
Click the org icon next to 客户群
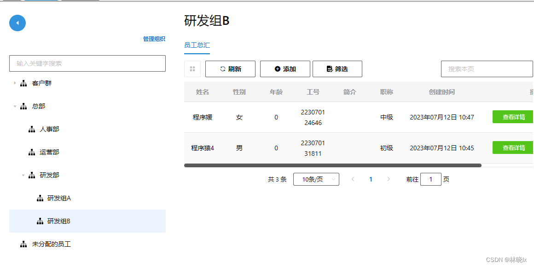point(24,83)
